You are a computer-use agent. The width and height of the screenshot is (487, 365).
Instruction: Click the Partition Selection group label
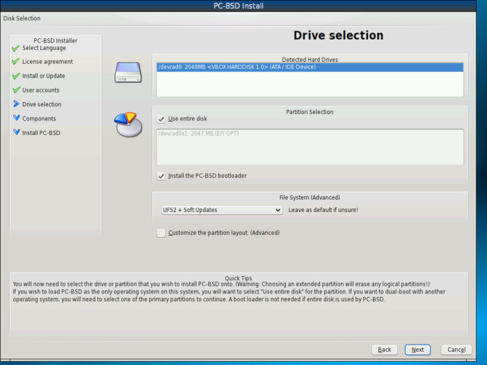[310, 112]
